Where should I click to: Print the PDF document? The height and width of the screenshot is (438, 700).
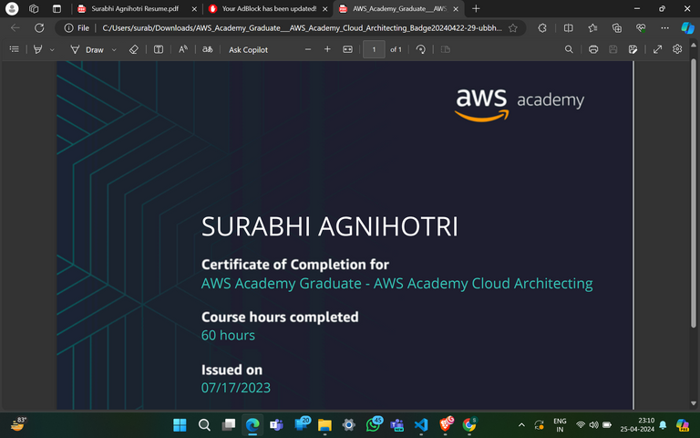(x=593, y=49)
